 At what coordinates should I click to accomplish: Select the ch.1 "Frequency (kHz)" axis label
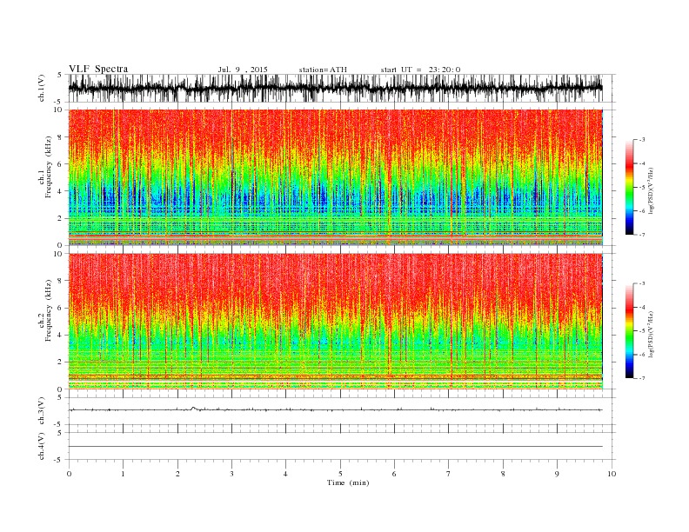(49, 167)
